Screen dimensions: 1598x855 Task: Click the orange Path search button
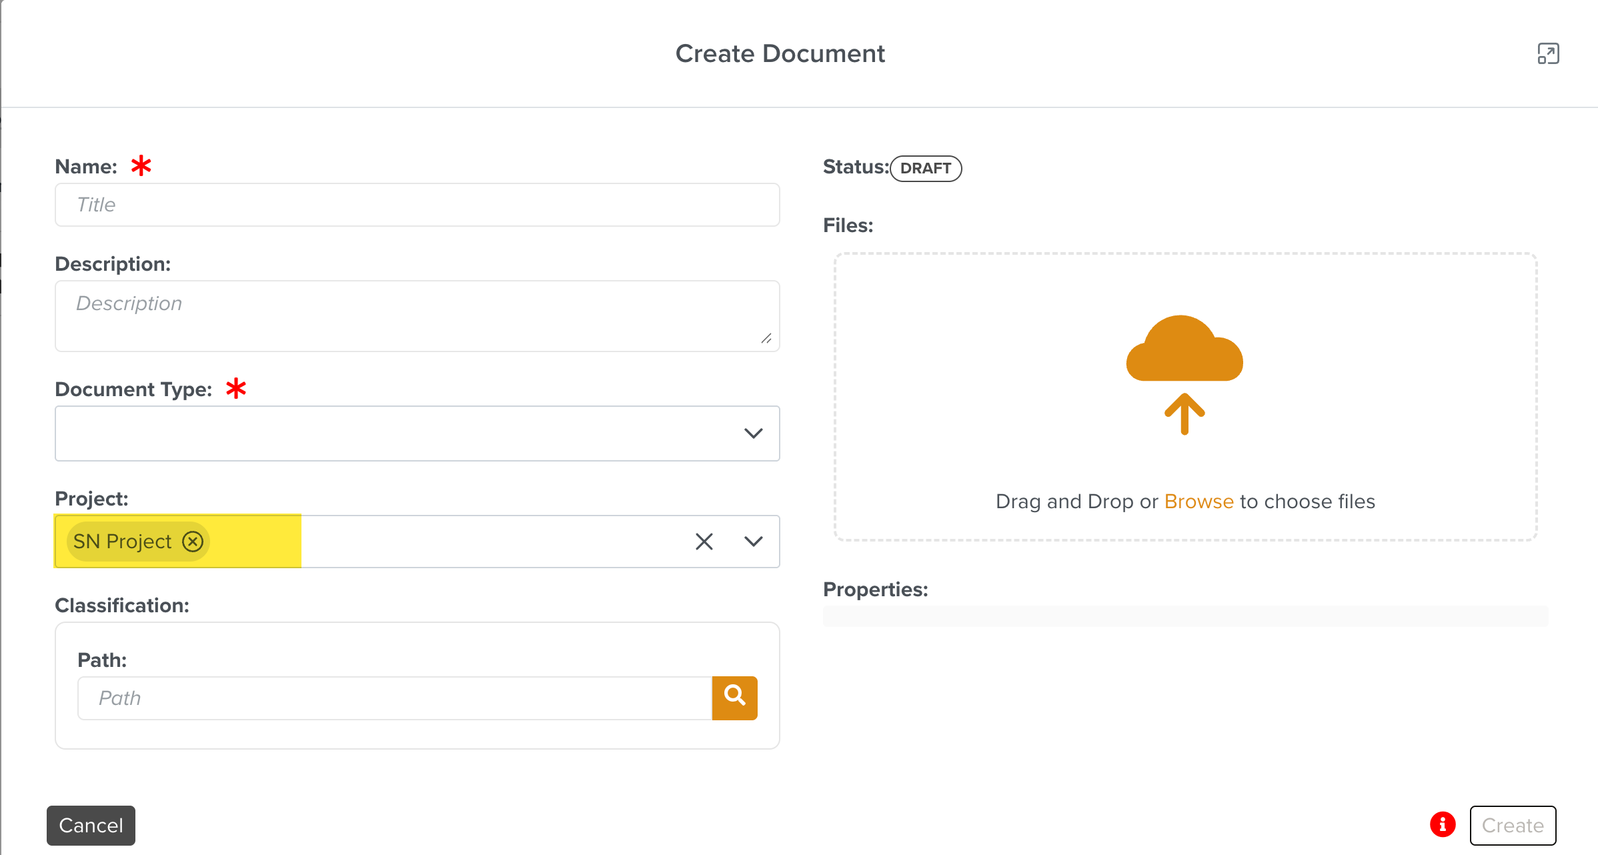734,698
